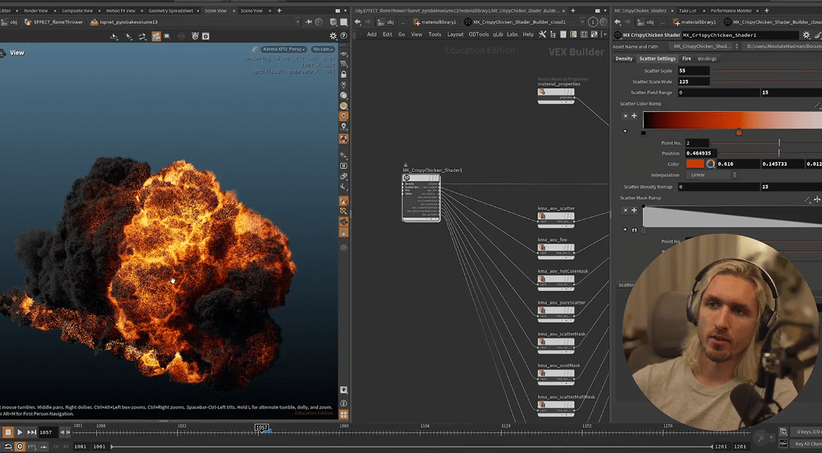This screenshot has height=453, width=822.
Task: Toggle the scene view pin icon
Action: coord(309,22)
